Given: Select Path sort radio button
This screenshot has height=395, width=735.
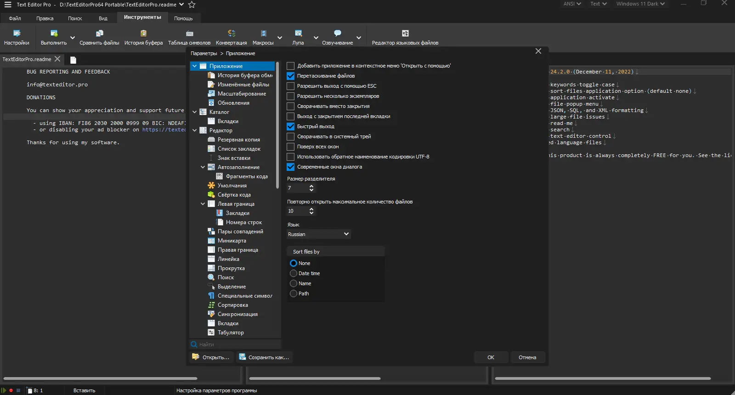Looking at the screenshot, I should coord(294,293).
